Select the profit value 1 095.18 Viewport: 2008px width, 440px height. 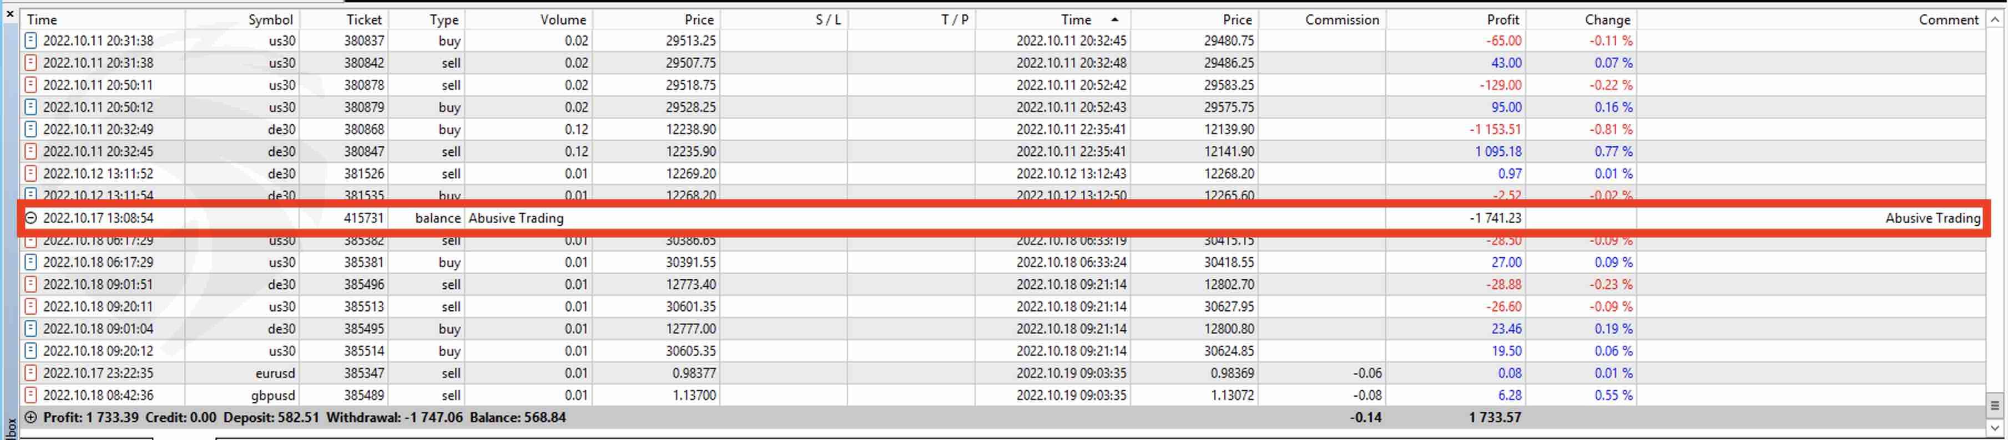click(1498, 151)
